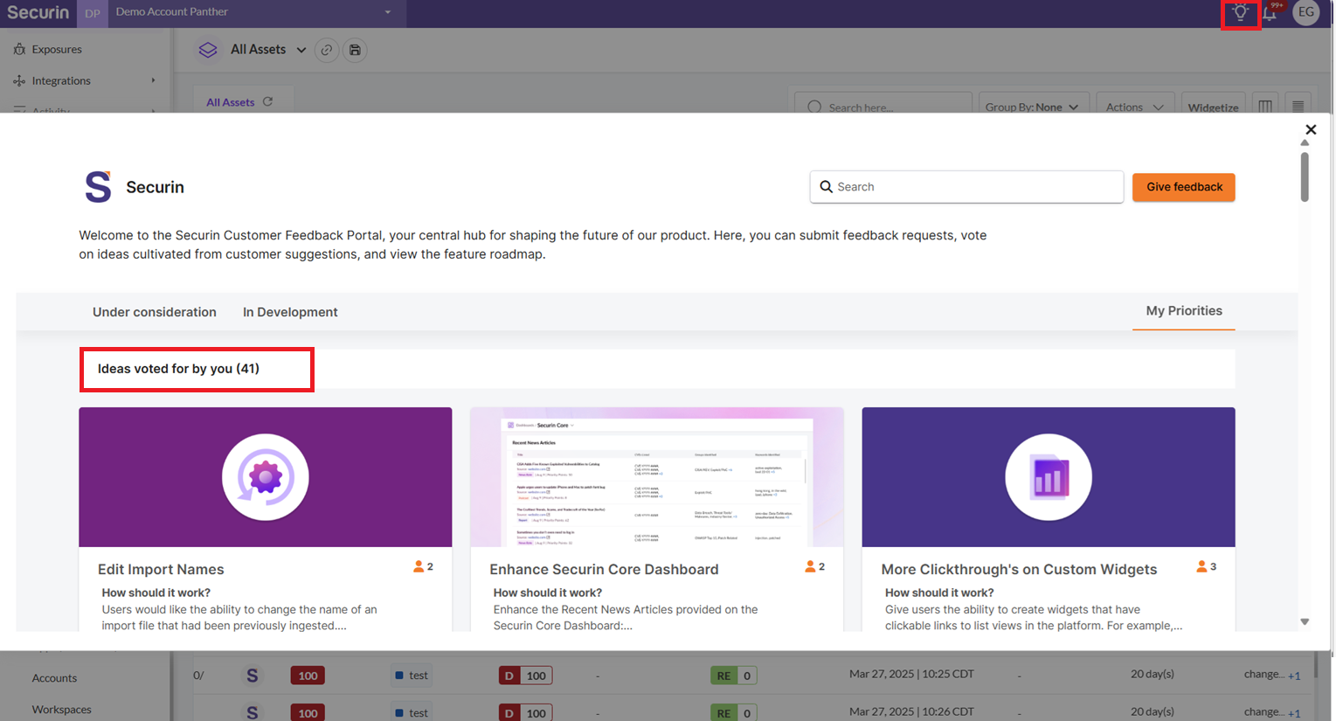The height and width of the screenshot is (721, 1336).
Task: Click the list view icon in toolbar
Action: (x=1298, y=107)
